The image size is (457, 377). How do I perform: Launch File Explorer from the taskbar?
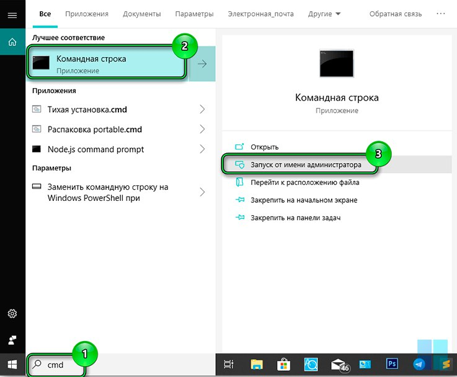[x=256, y=364]
